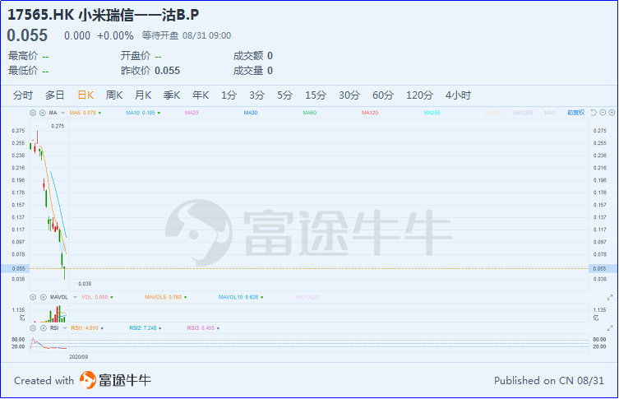619x399 pixels.
Task: Switch to 60分 chart interval
Action: [x=383, y=95]
